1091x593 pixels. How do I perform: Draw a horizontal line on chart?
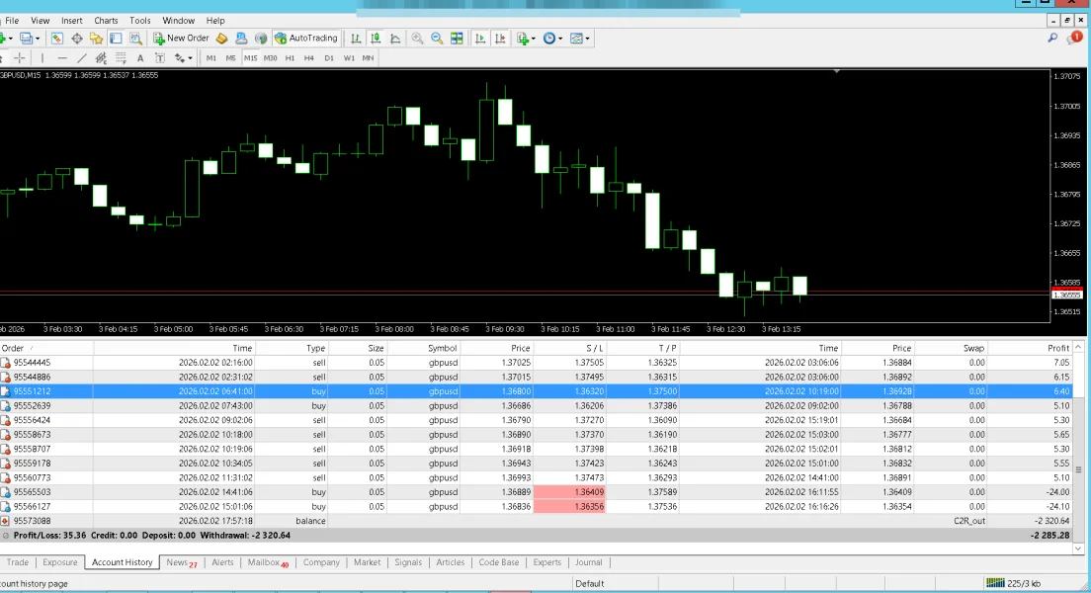coord(61,58)
